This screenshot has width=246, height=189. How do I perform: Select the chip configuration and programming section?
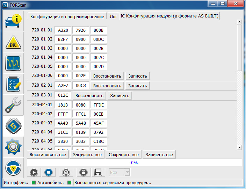(x=13, y=126)
